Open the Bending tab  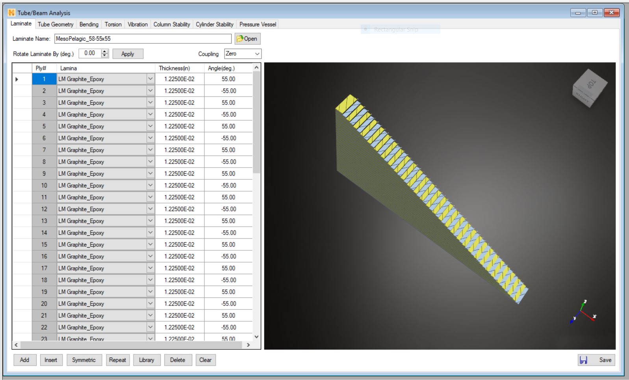[89, 24]
